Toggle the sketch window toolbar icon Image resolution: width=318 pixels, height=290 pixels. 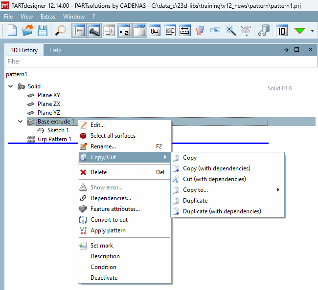[109, 31]
